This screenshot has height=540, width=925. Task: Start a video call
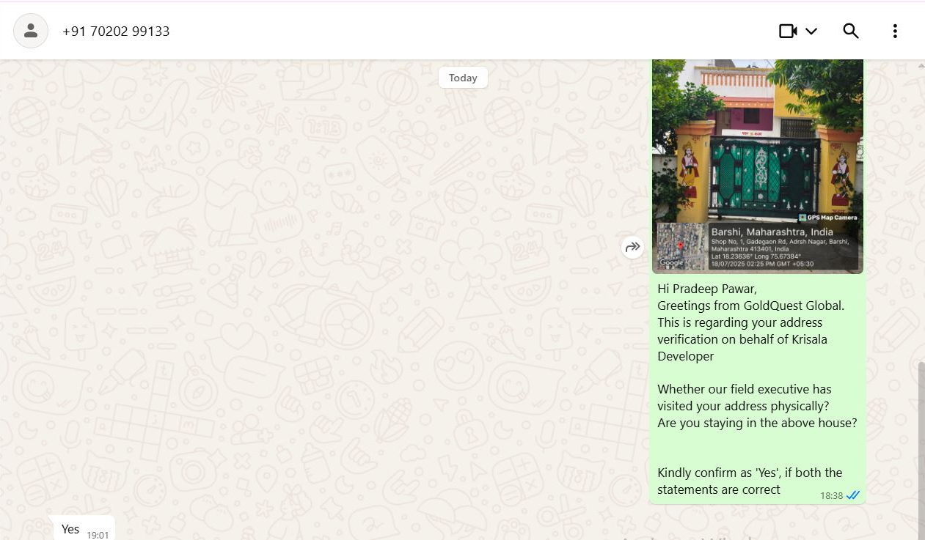(788, 31)
